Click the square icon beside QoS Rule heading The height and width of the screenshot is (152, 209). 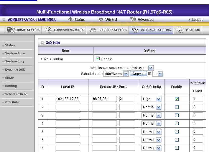42,42
